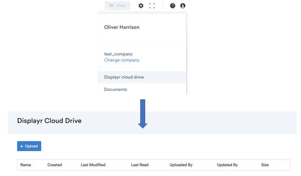Click the Displayr Cloud Drive page title

point(49,121)
